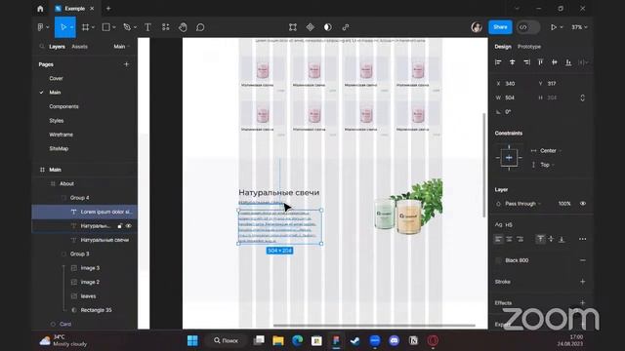Set text align center
The width and height of the screenshot is (625, 351).
509,239
